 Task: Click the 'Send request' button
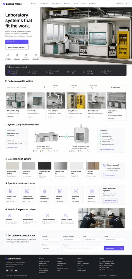coord(114,248)
